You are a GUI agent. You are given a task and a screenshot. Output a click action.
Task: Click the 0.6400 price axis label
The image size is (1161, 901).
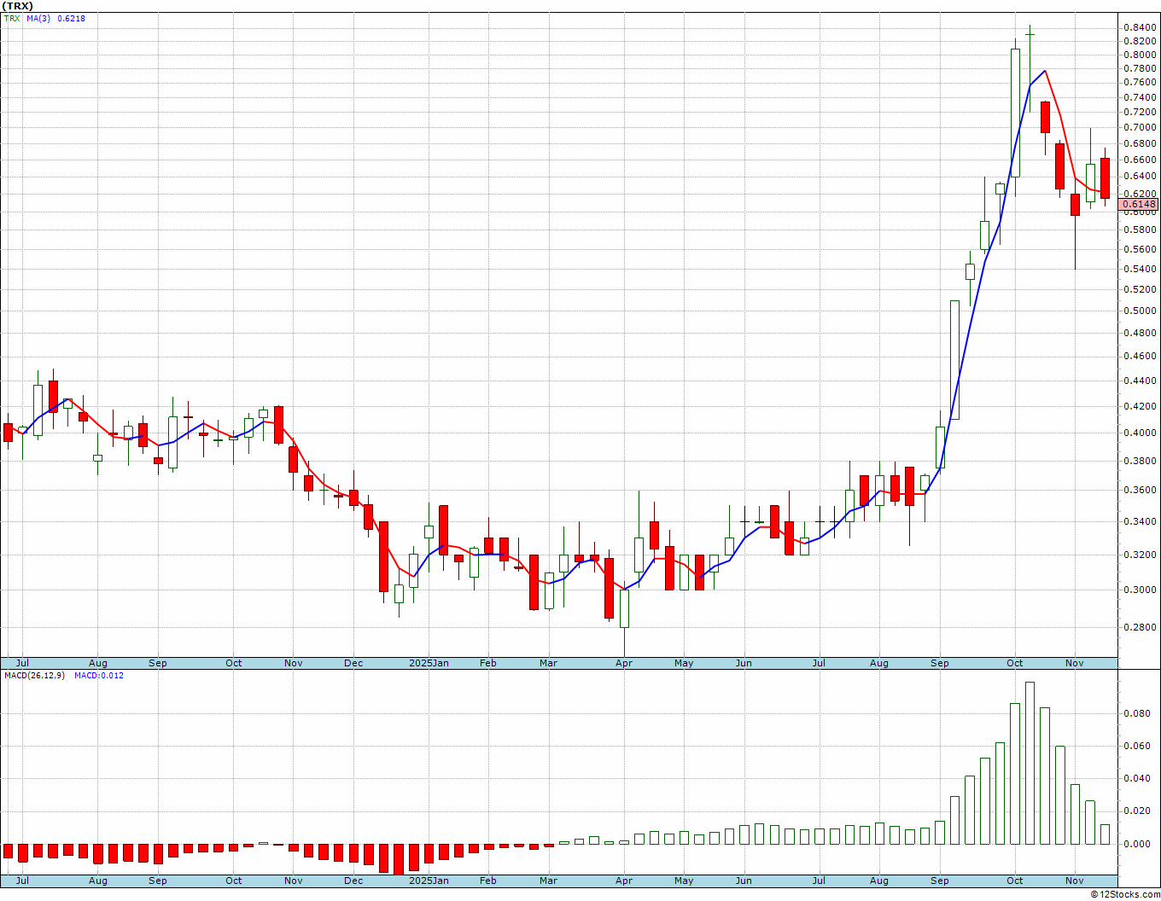[x=1140, y=177]
